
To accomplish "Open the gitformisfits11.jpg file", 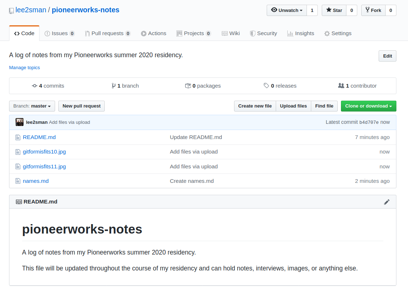I will click(x=44, y=167).
